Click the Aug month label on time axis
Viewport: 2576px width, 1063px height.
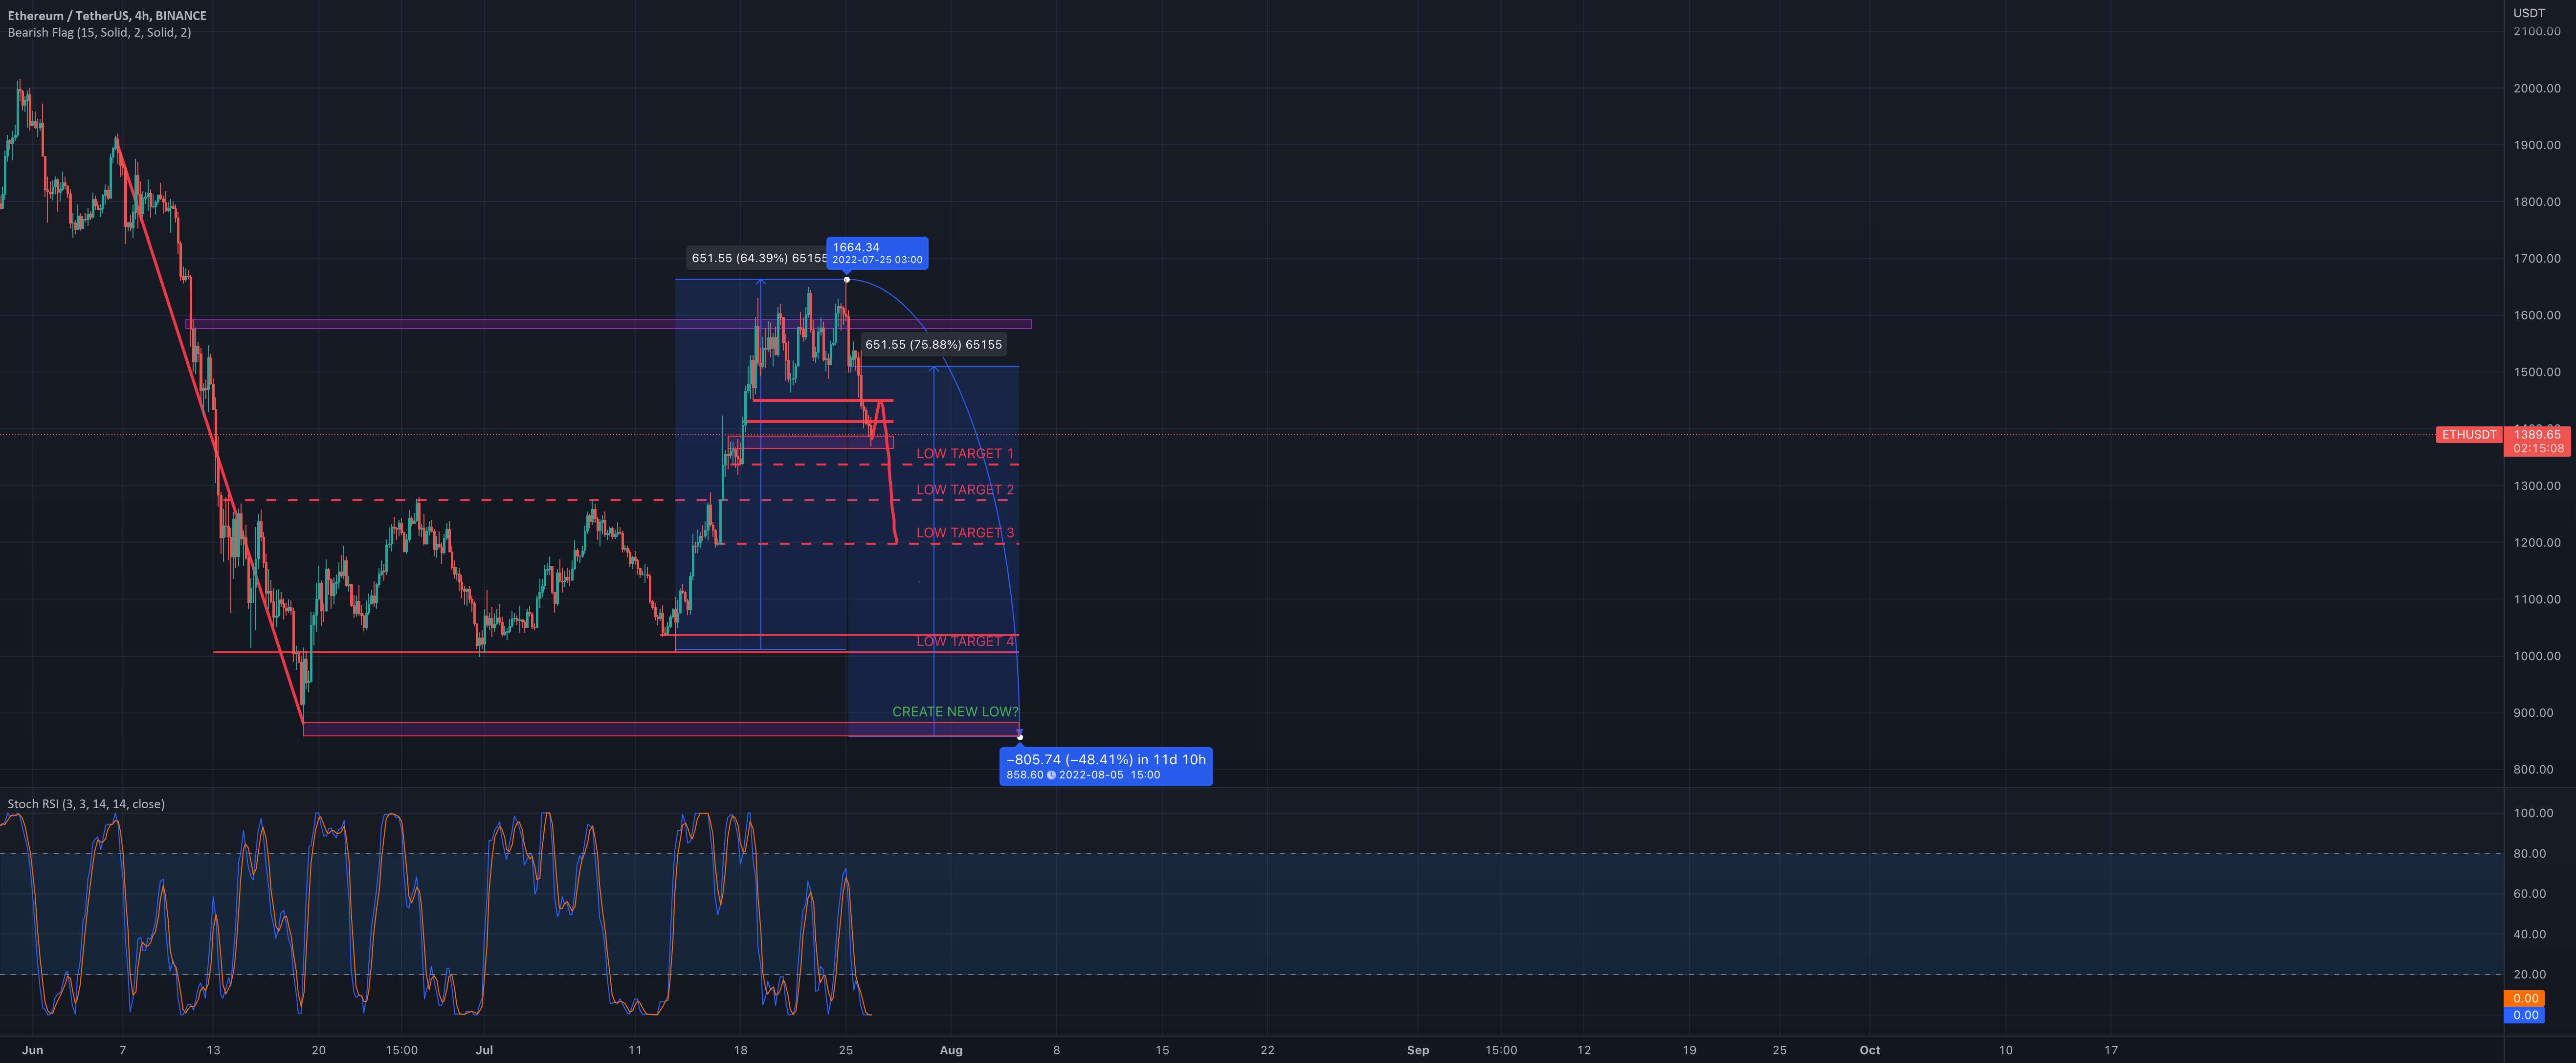(x=951, y=1050)
